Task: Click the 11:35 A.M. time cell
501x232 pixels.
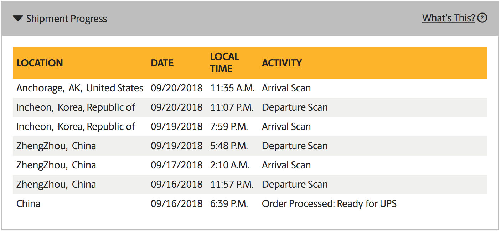Action: tap(232, 88)
